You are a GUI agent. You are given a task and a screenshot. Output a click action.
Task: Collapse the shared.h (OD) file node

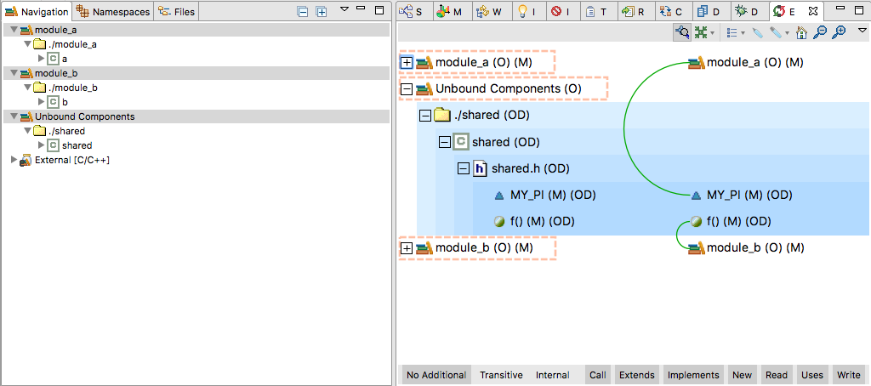click(464, 168)
